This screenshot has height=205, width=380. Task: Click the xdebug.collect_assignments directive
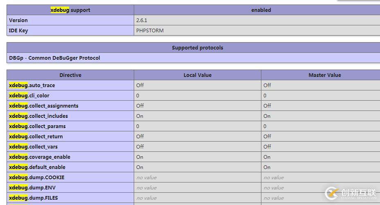point(43,106)
